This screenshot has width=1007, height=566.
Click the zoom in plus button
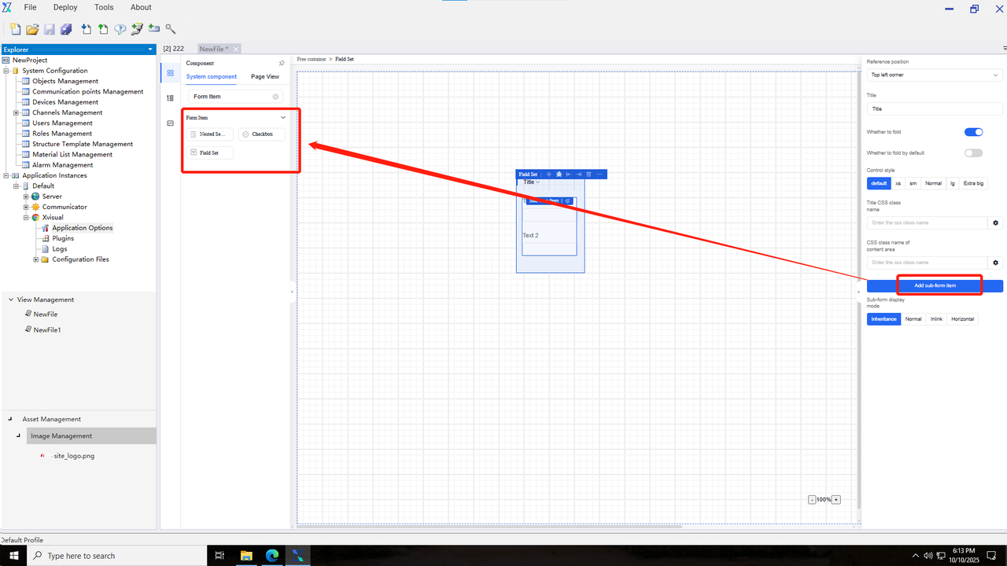point(836,499)
